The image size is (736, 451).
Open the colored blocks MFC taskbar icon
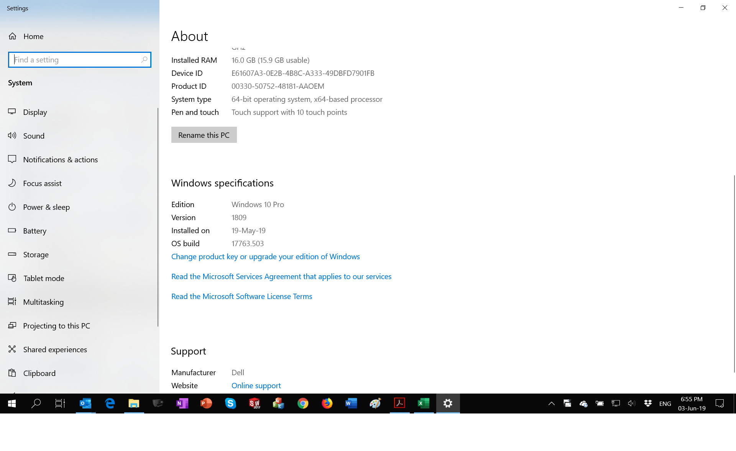pyautogui.click(x=279, y=403)
